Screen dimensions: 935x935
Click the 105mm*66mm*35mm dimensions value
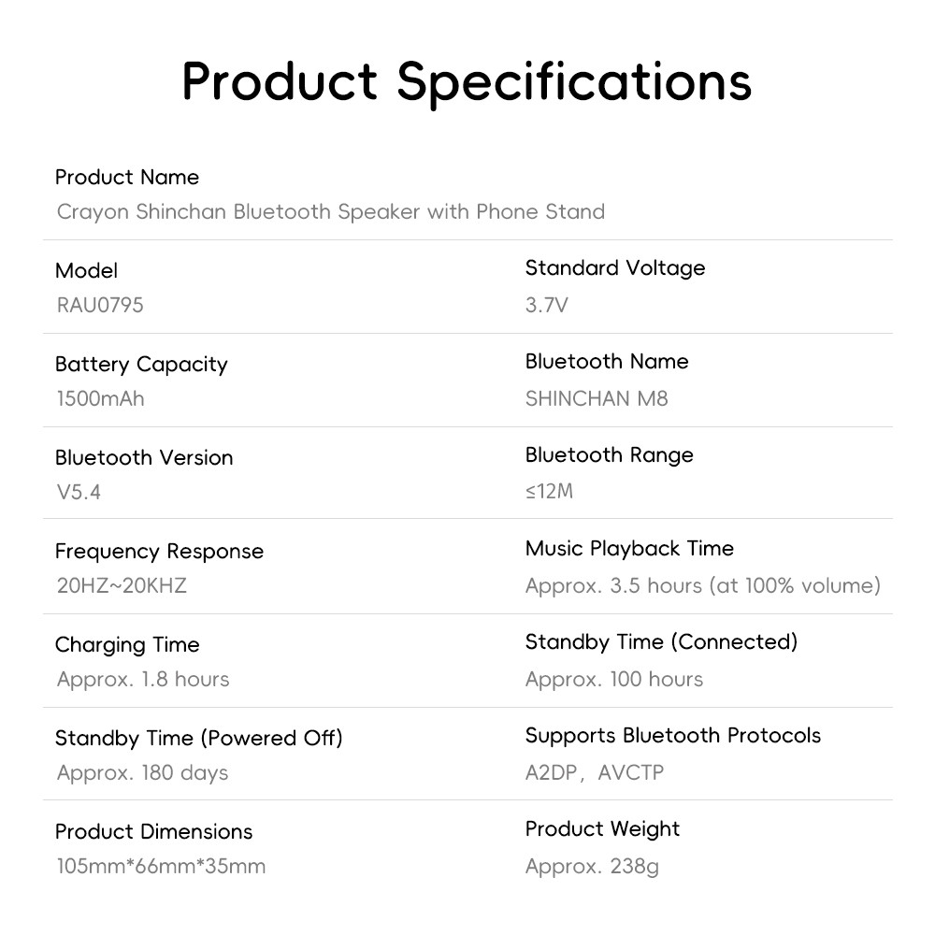[161, 866]
